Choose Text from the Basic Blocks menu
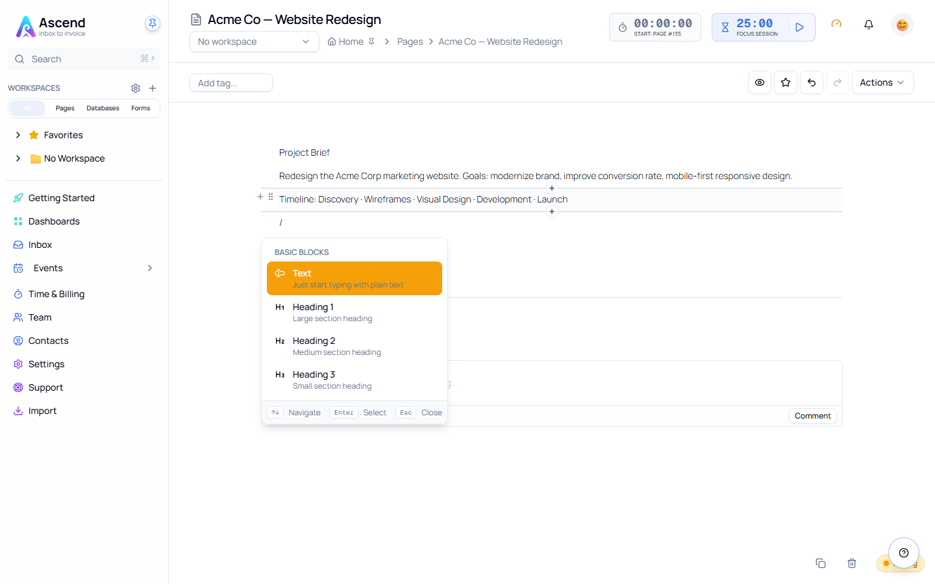 click(355, 278)
